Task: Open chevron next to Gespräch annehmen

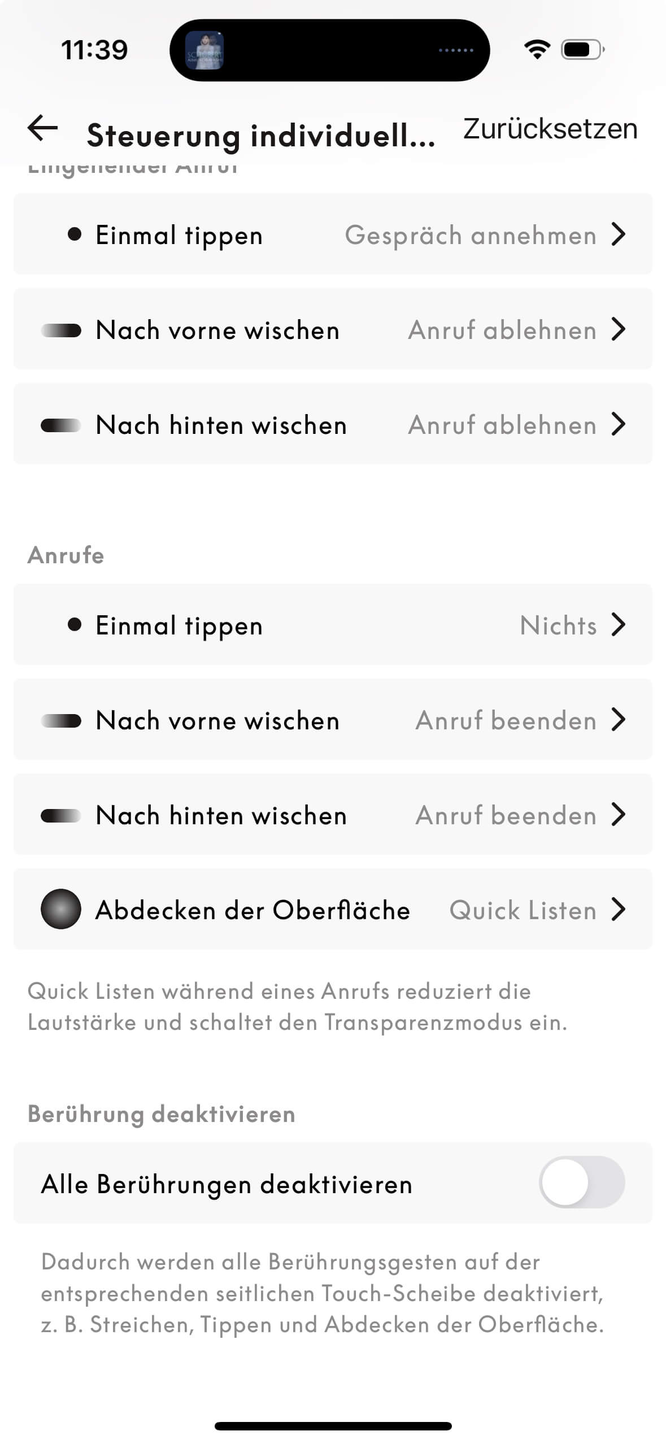Action: click(619, 234)
